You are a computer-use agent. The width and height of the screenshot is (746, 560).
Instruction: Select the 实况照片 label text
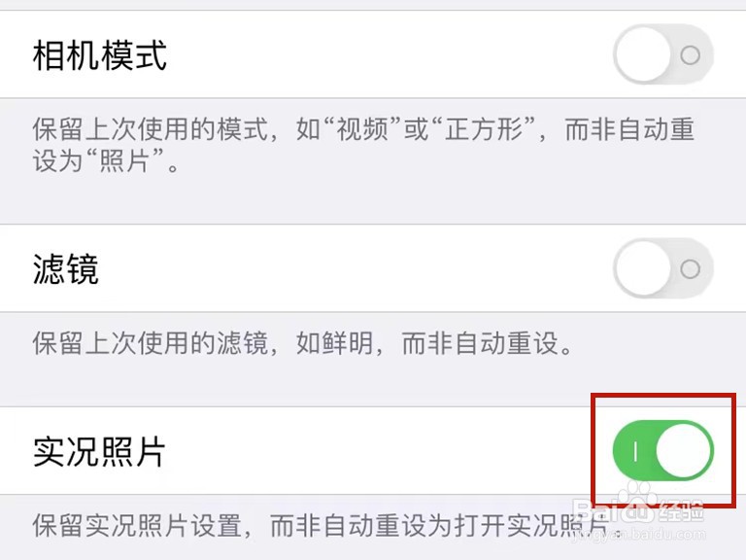(x=99, y=451)
